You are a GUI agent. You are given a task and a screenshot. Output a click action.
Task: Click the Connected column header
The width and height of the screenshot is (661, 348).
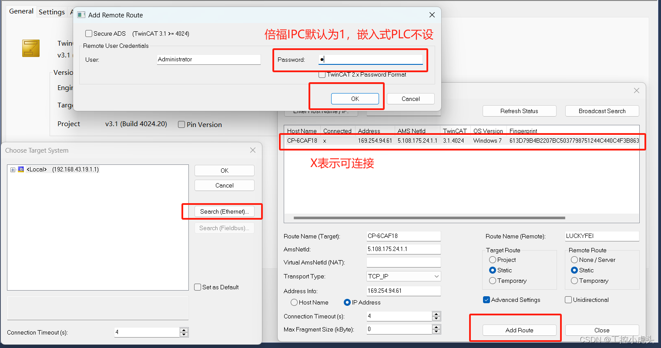[x=338, y=131]
